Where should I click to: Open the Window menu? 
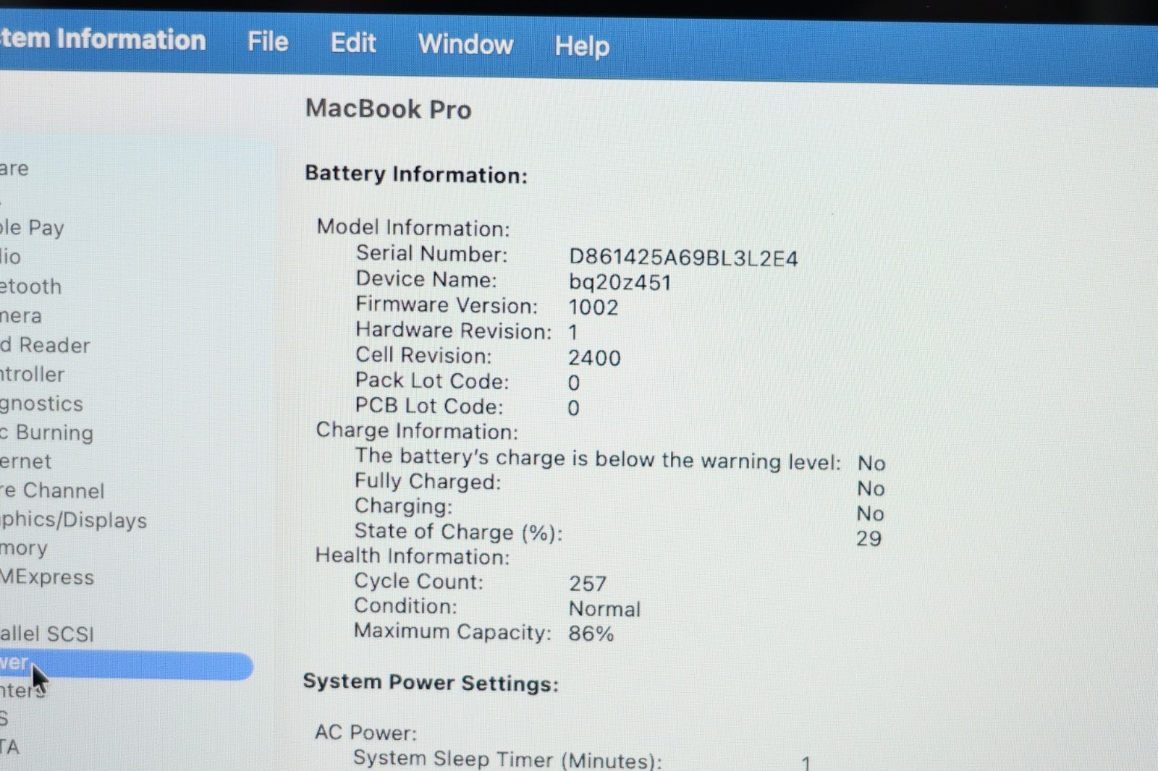pos(465,45)
